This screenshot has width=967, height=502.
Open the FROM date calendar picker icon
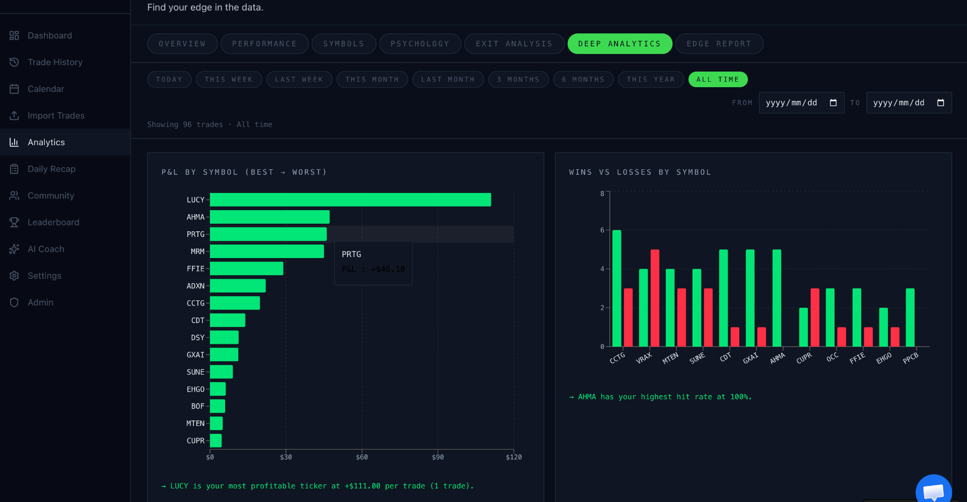coord(833,103)
